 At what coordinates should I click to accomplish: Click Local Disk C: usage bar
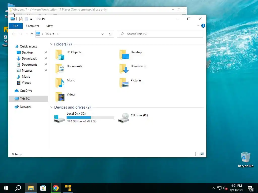tap(90, 118)
